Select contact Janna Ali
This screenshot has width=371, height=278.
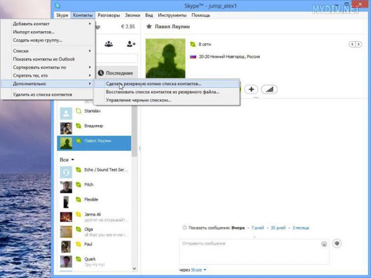coord(94,217)
